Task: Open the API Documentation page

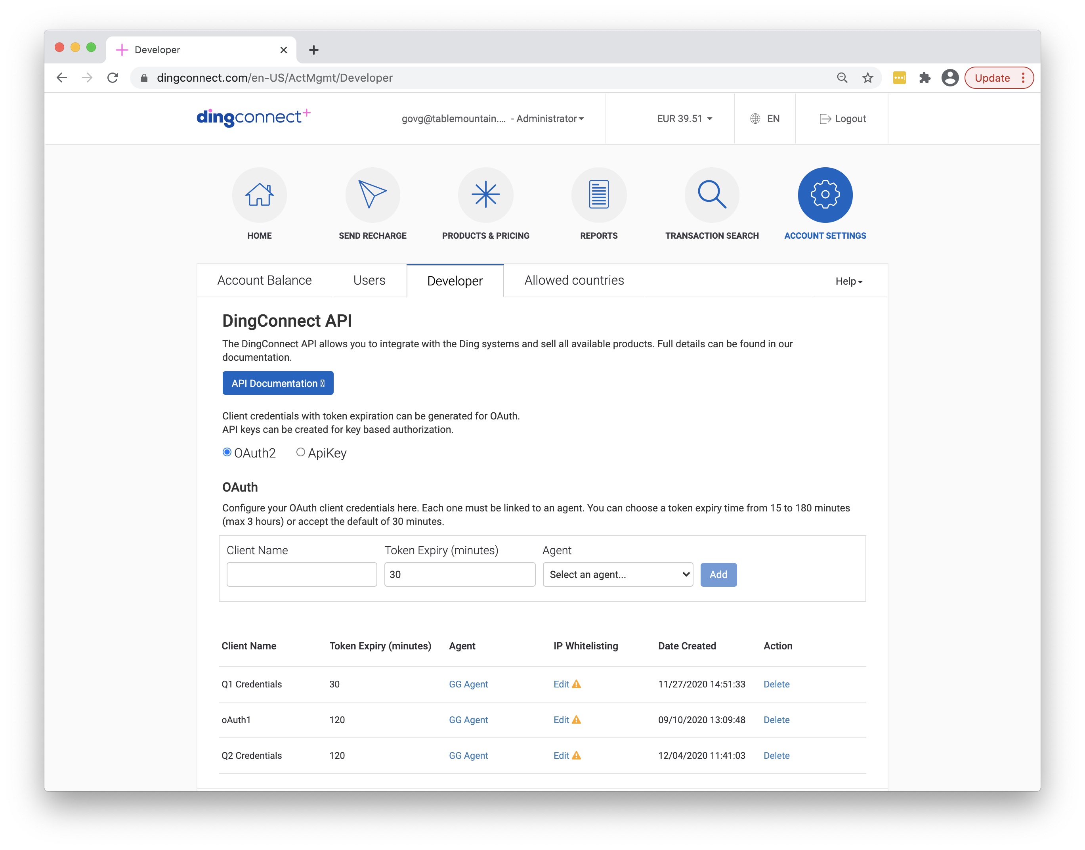Action: tap(278, 383)
